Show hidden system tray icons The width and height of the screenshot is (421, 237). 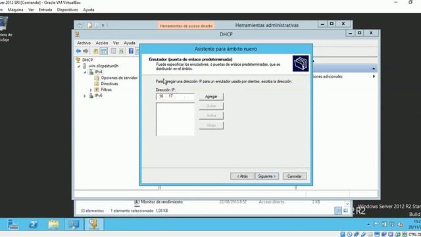(368, 224)
